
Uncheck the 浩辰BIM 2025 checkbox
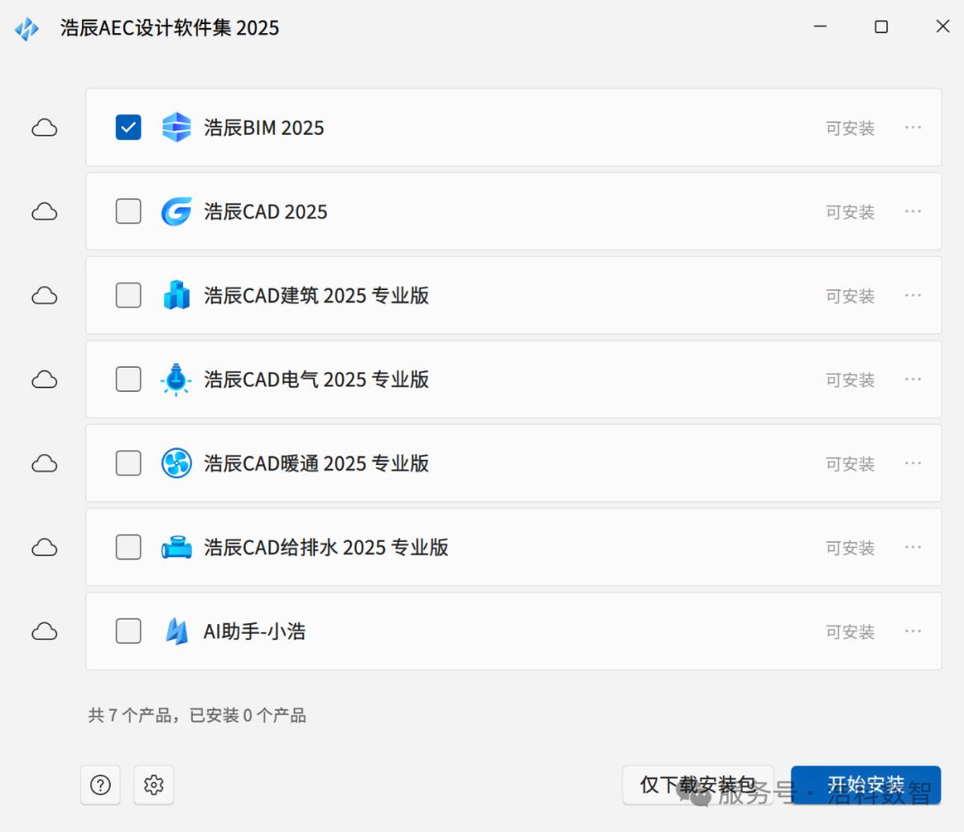128,128
